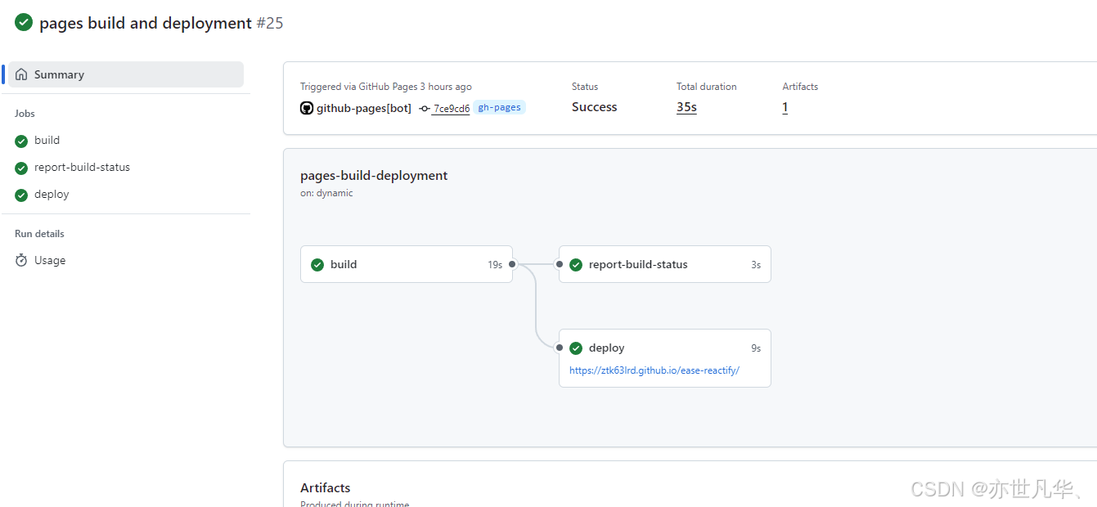Click the 'on: dynamic' trigger text
The width and height of the screenshot is (1097, 507).
[x=326, y=194]
